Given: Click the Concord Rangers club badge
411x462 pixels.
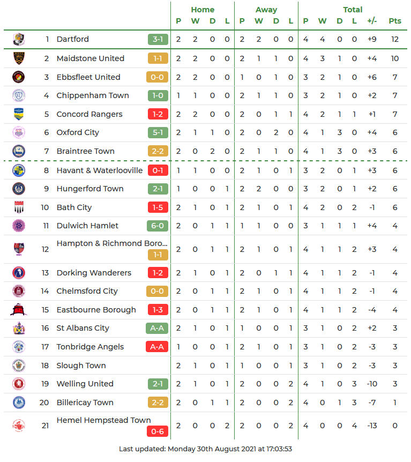Looking at the screenshot, I should click(18, 114).
